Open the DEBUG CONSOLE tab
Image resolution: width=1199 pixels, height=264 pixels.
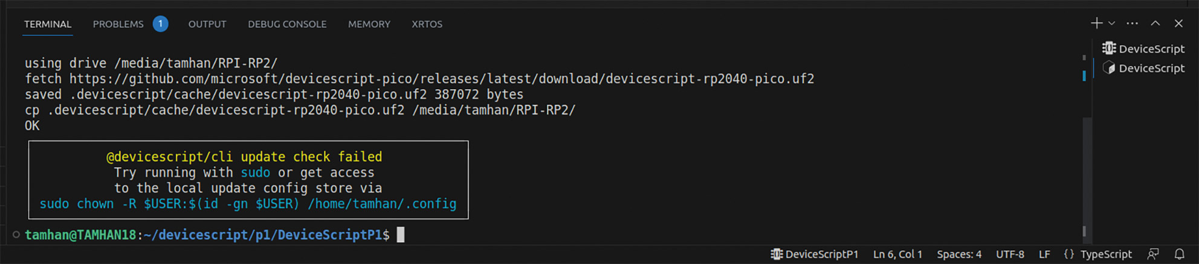[287, 24]
